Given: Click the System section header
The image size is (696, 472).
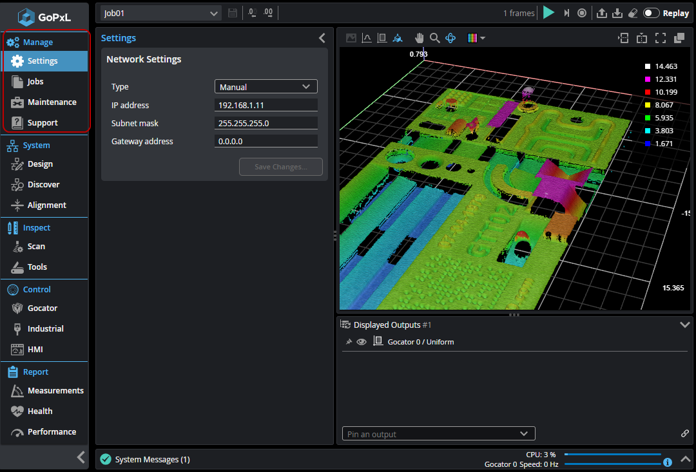Looking at the screenshot, I should click(28, 145).
